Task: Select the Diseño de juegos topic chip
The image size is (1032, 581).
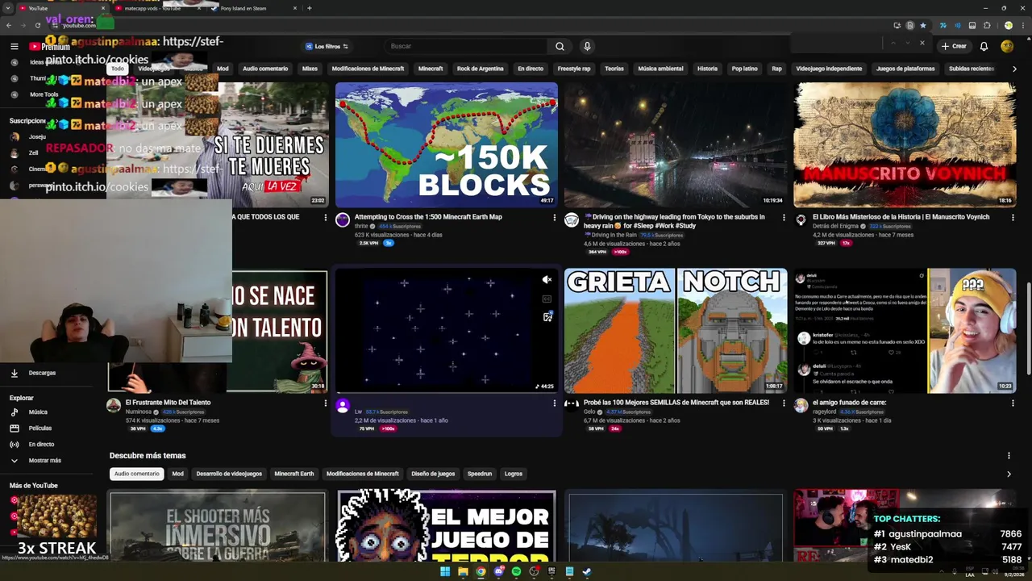Action: pos(433,474)
